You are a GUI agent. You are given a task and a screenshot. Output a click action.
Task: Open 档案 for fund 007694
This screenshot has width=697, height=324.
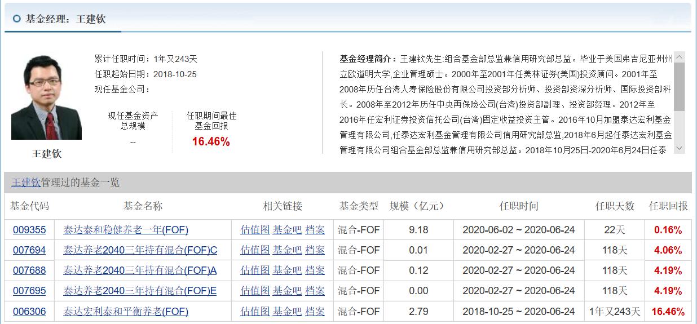click(315, 250)
